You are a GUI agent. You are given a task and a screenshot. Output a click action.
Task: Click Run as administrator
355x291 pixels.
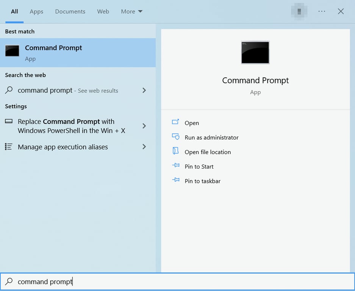(x=211, y=137)
